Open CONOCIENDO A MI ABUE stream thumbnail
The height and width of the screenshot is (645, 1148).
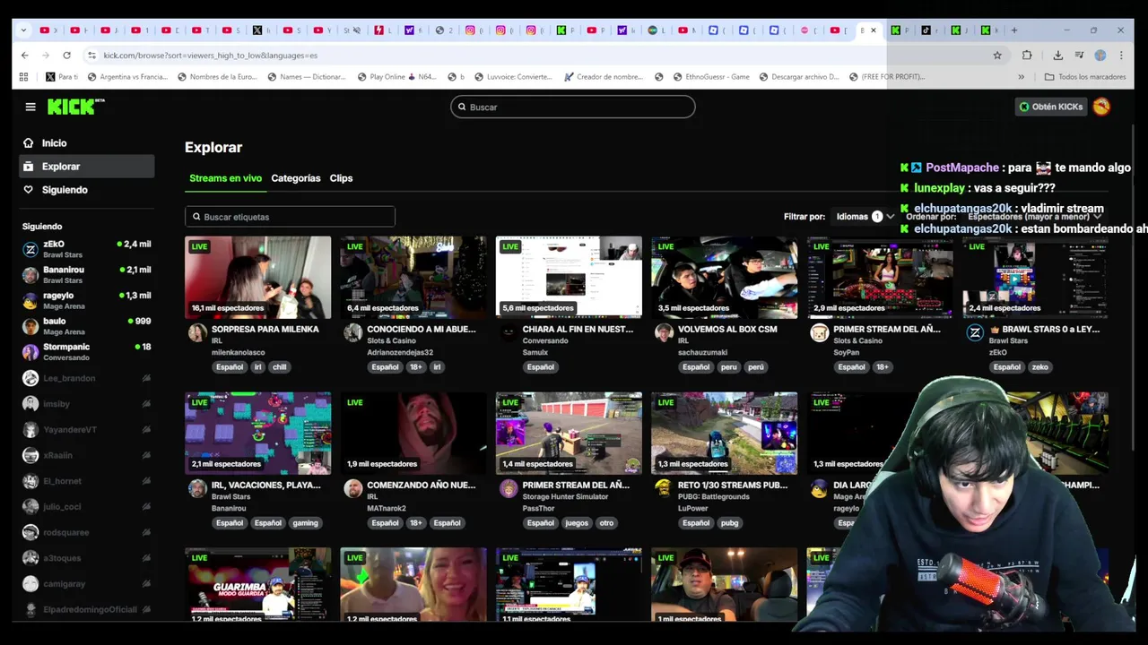(x=413, y=277)
